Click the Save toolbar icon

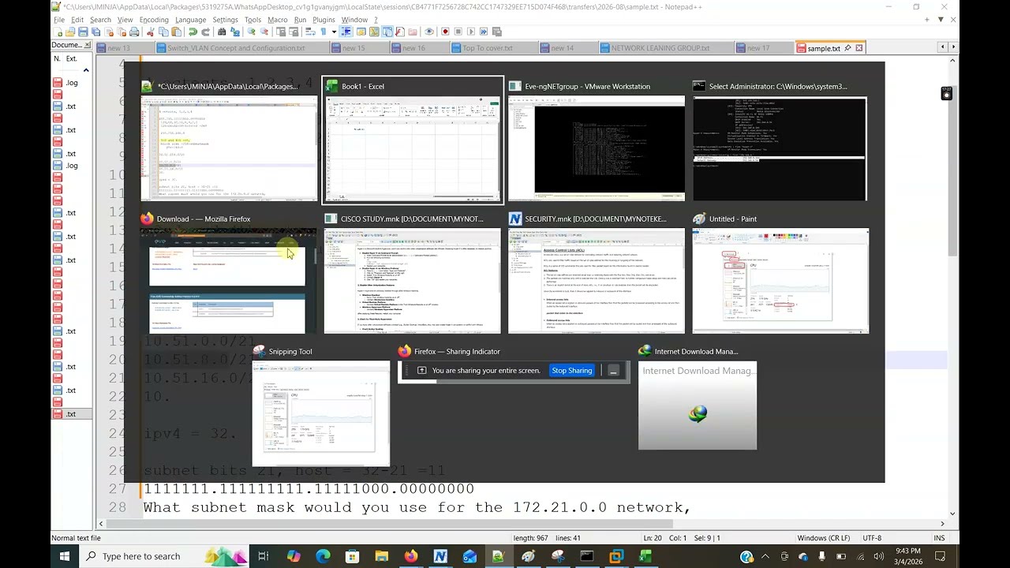coord(83,32)
